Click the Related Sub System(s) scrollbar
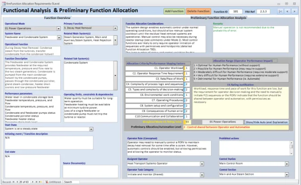This screenshot has height=185, width=301. [x=115, y=76]
